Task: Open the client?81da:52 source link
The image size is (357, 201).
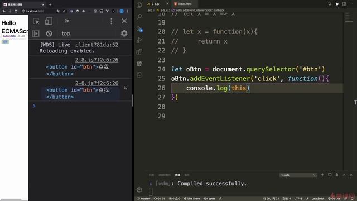Action: [97, 45]
